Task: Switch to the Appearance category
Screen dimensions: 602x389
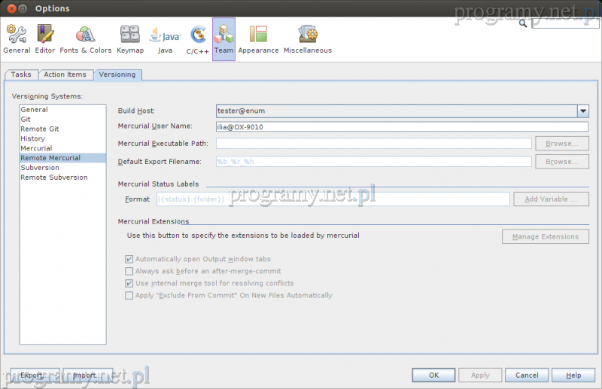Action: [x=258, y=39]
